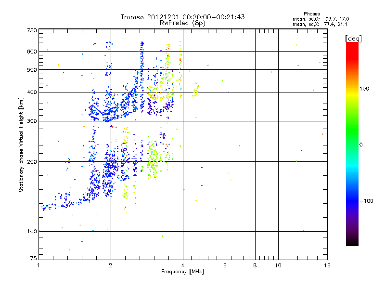Click the y-axis label '600'
The width and height of the screenshot is (385, 289).
point(32,52)
